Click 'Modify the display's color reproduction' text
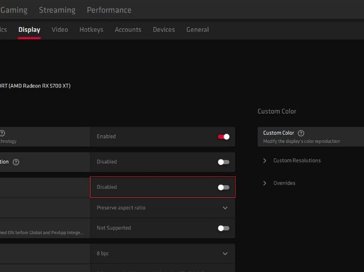Image resolution: width=364 pixels, height=272 pixels. (301, 141)
